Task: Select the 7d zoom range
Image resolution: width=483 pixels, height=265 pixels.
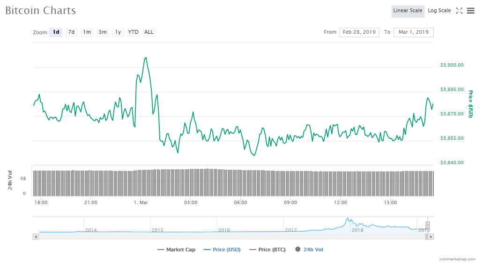Action: point(71,32)
